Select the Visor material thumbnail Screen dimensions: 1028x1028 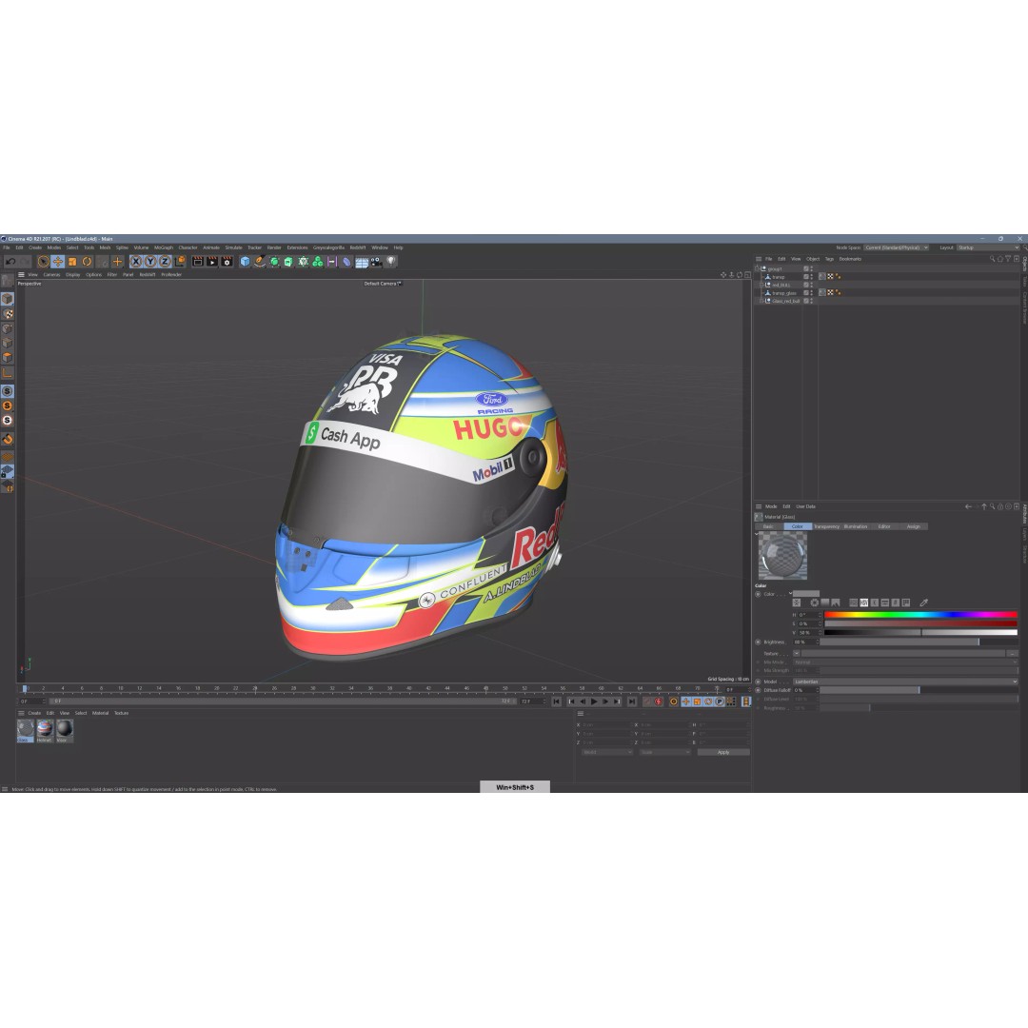pyautogui.click(x=65, y=730)
